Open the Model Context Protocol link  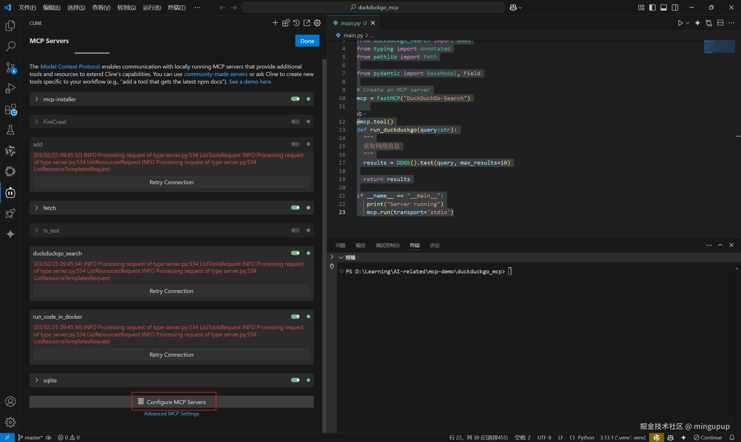click(x=70, y=67)
